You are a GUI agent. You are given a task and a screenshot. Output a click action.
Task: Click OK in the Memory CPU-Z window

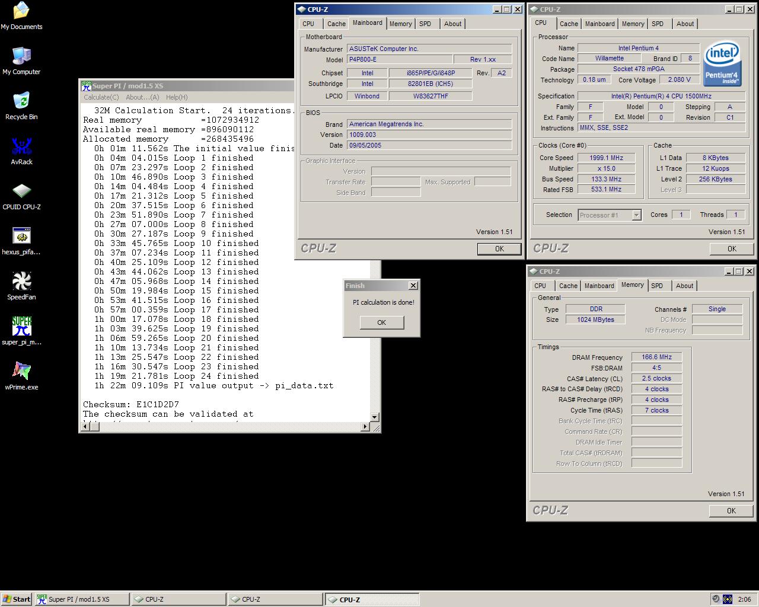click(731, 511)
